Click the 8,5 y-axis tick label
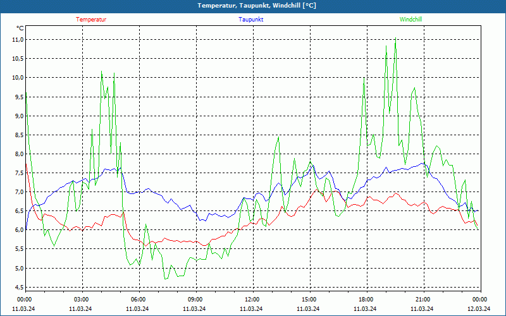Viewport: 506px width, 316px height. 18,135
